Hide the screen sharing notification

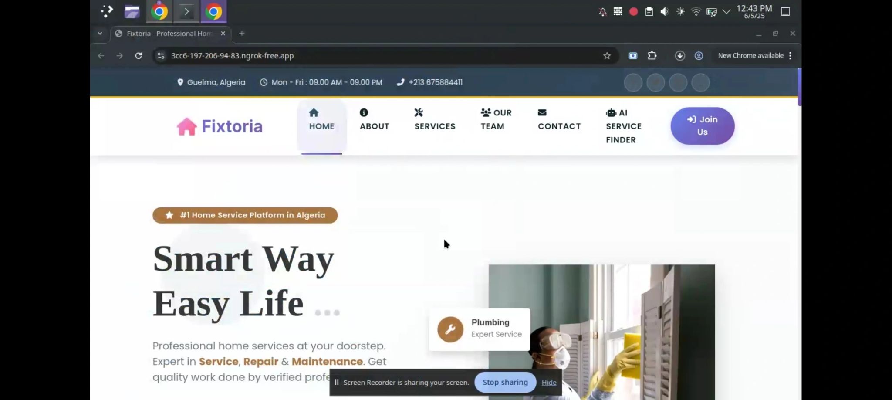pyautogui.click(x=549, y=383)
